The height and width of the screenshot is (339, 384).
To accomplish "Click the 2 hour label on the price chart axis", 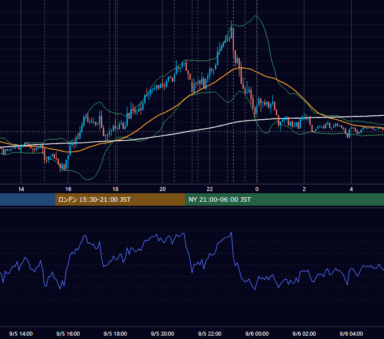I will (304, 189).
